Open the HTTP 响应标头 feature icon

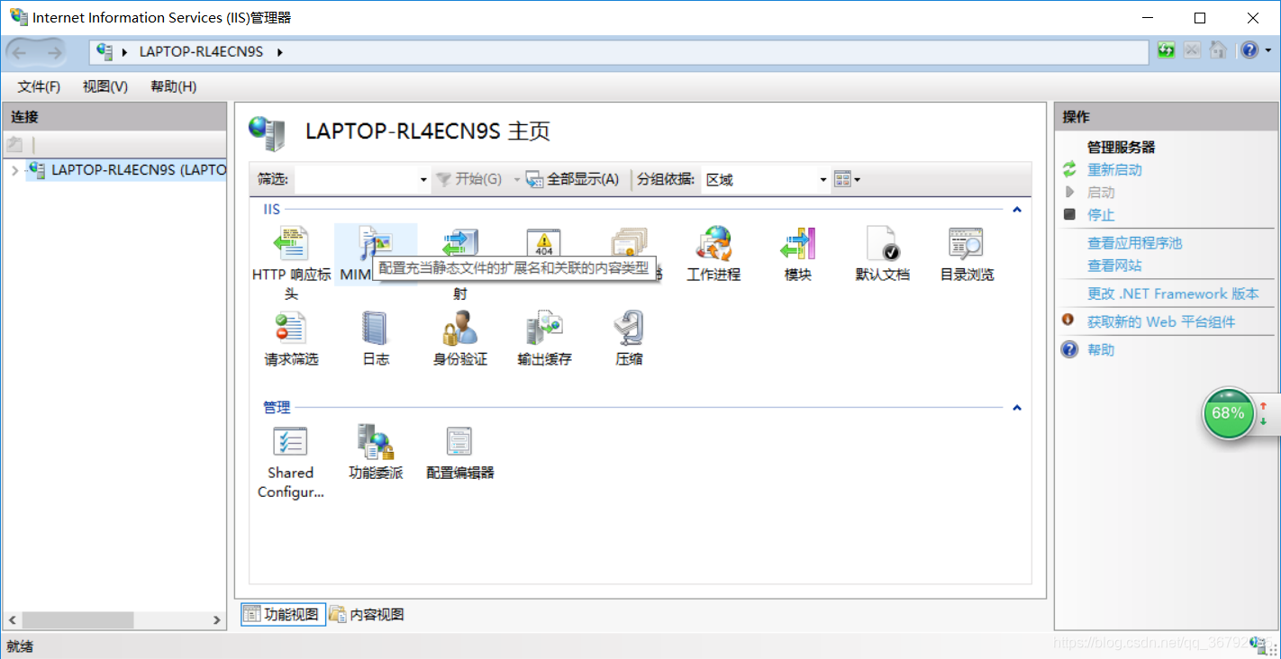[290, 244]
